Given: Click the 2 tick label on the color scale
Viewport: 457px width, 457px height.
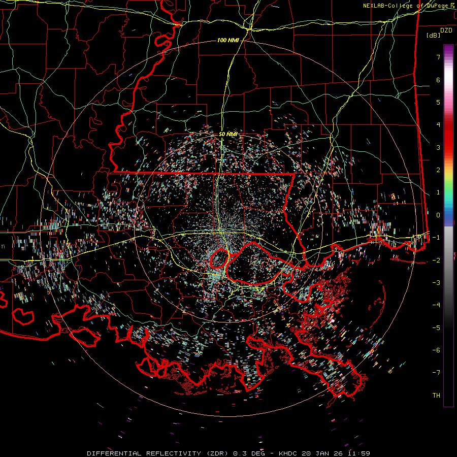Looking at the screenshot, I should click(x=438, y=170).
